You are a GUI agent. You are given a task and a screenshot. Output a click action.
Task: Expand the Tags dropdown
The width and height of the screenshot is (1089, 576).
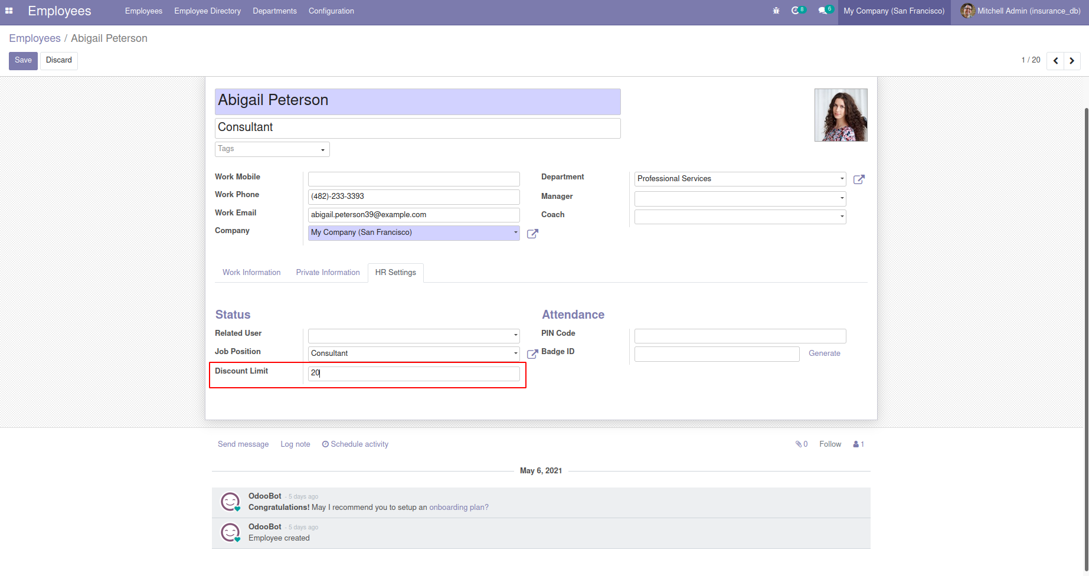(x=272, y=149)
